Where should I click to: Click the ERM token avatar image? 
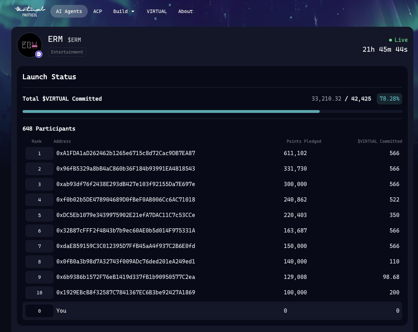tap(30, 45)
